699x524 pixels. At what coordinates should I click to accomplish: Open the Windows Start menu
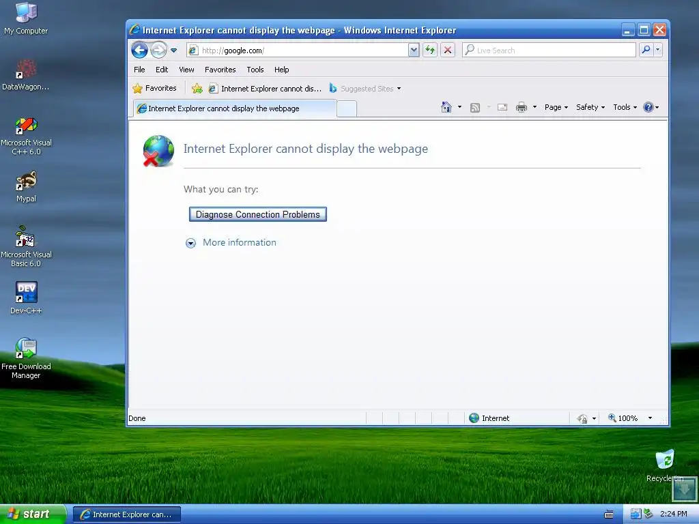pos(33,514)
